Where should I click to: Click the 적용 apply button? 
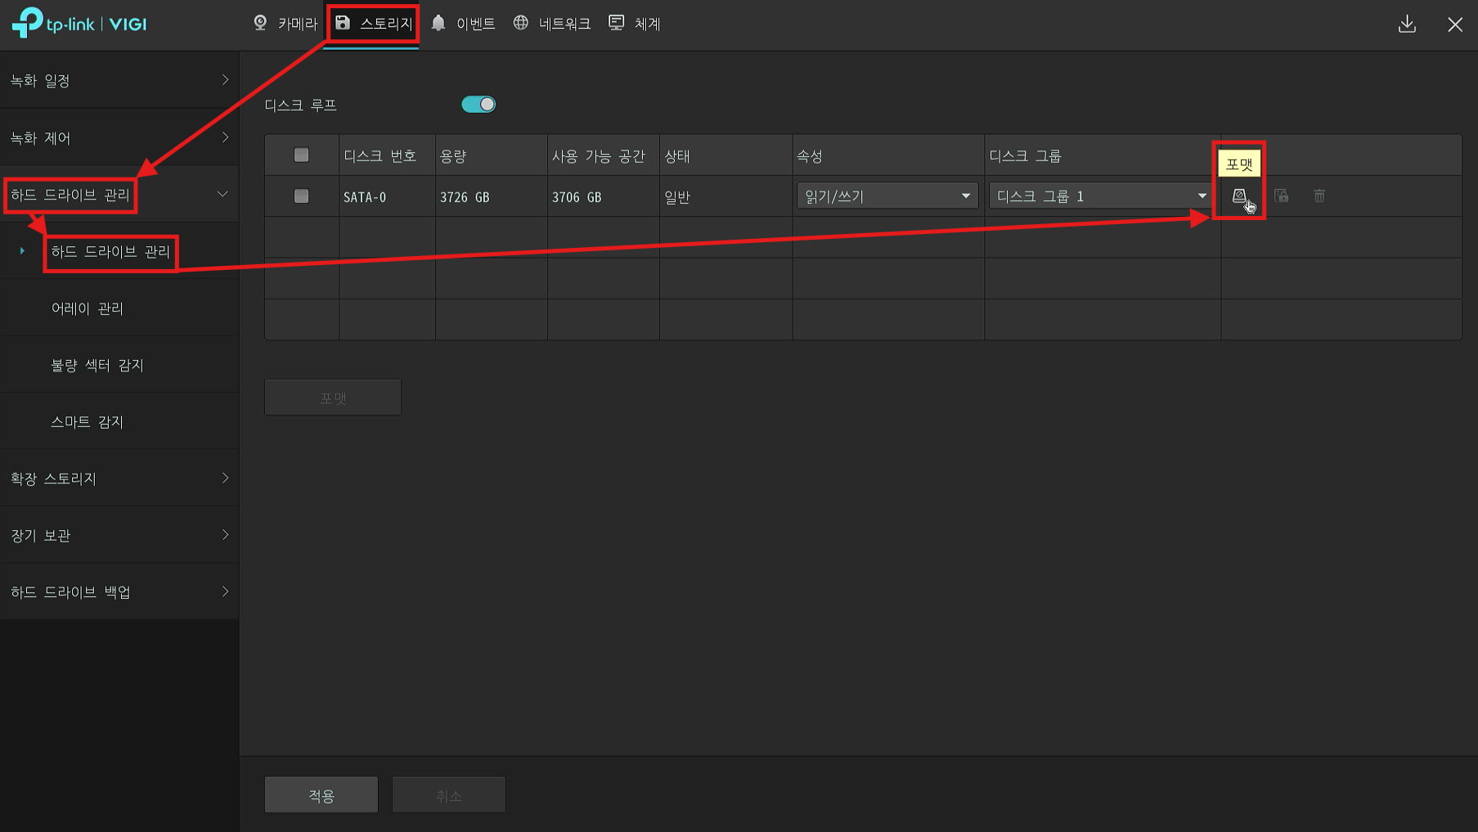(321, 795)
